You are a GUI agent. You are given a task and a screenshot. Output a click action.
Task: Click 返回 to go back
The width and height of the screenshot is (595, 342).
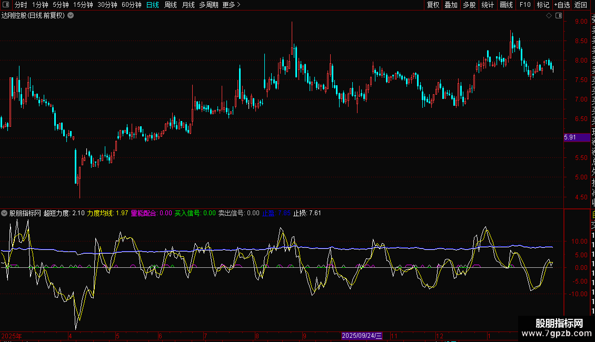point(581,5)
